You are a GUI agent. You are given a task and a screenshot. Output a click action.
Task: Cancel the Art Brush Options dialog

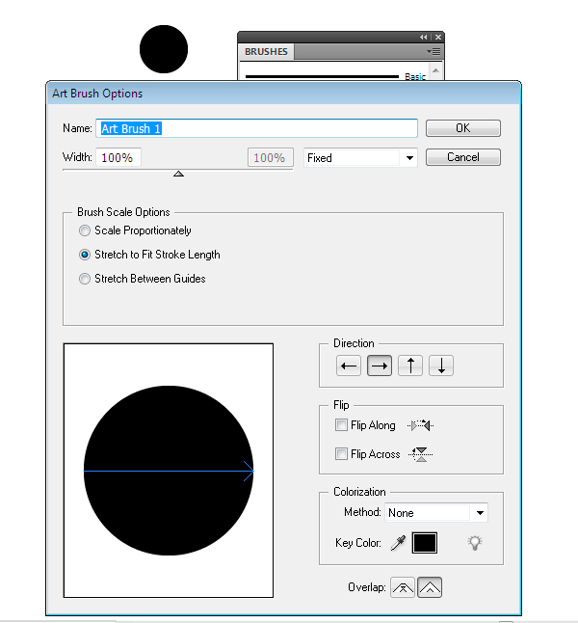[x=463, y=157]
